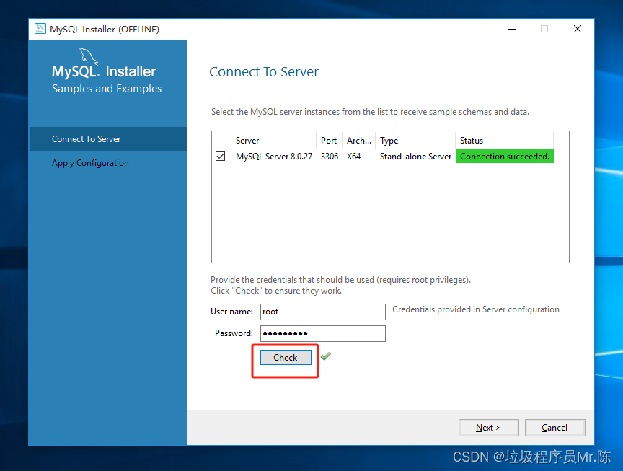
Task: Sort by the Server column header
Action: tap(273, 141)
